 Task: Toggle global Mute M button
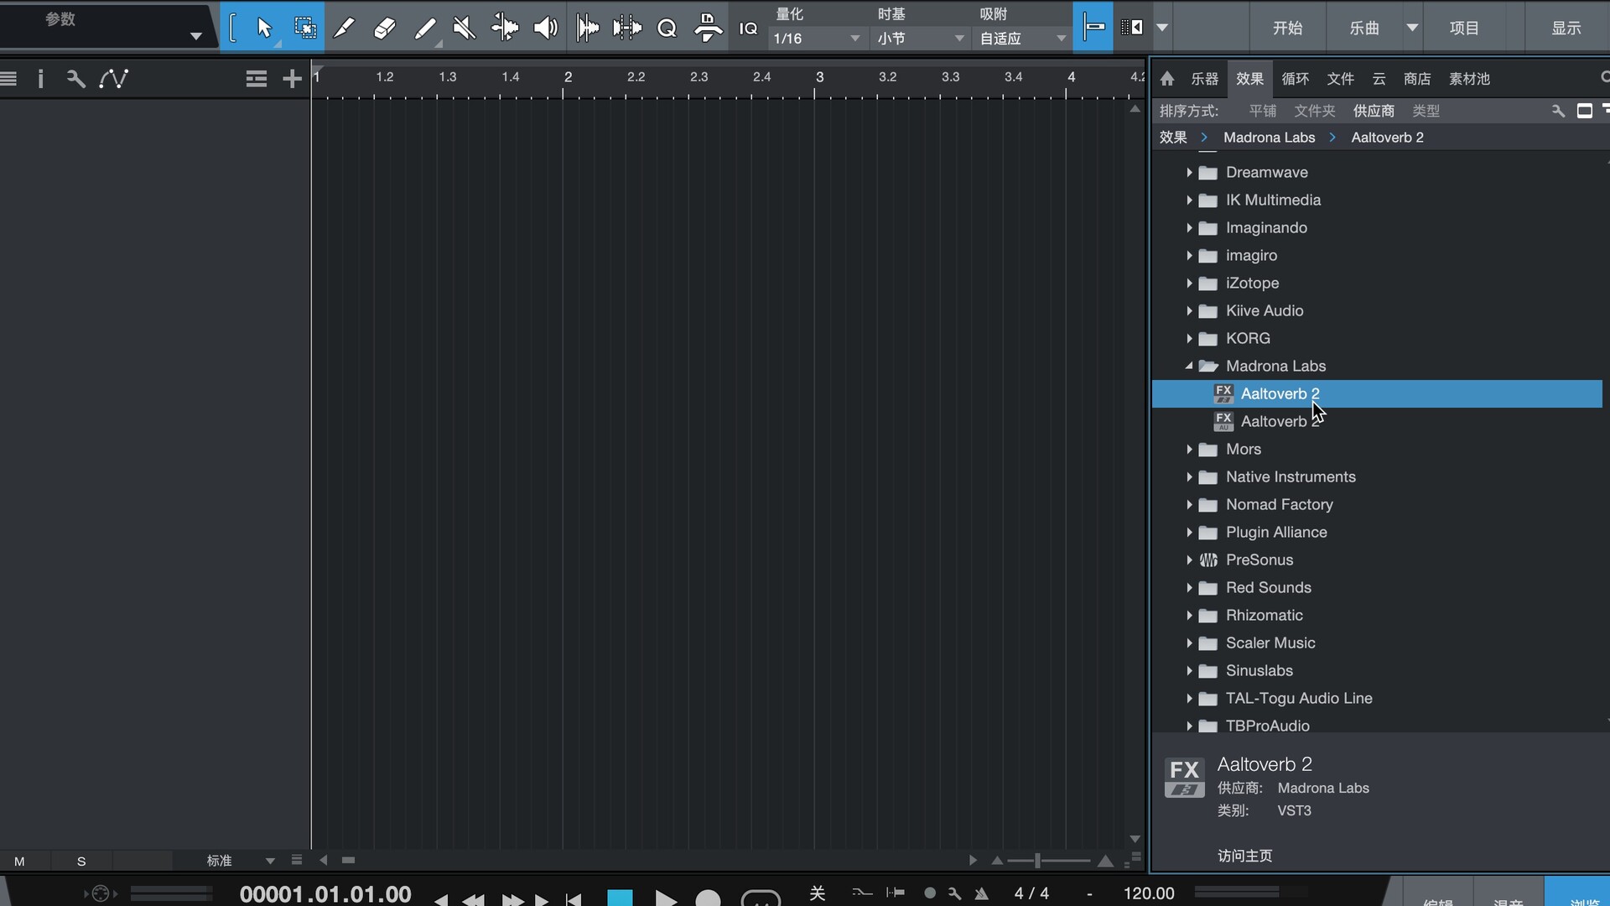tap(19, 862)
